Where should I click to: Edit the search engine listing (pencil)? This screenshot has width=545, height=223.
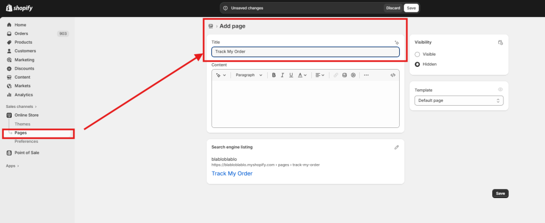(397, 147)
